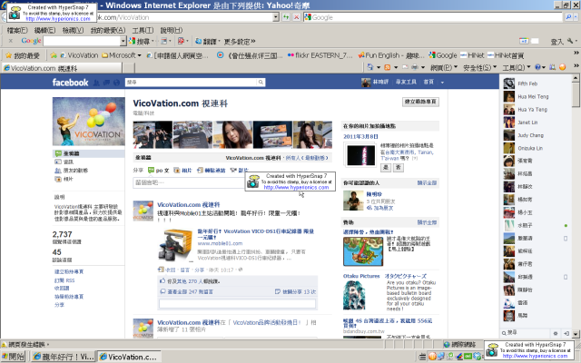The image size is (581, 363).
Task: Click the IE refresh button beside address bar
Action: pyautogui.click(x=286, y=17)
